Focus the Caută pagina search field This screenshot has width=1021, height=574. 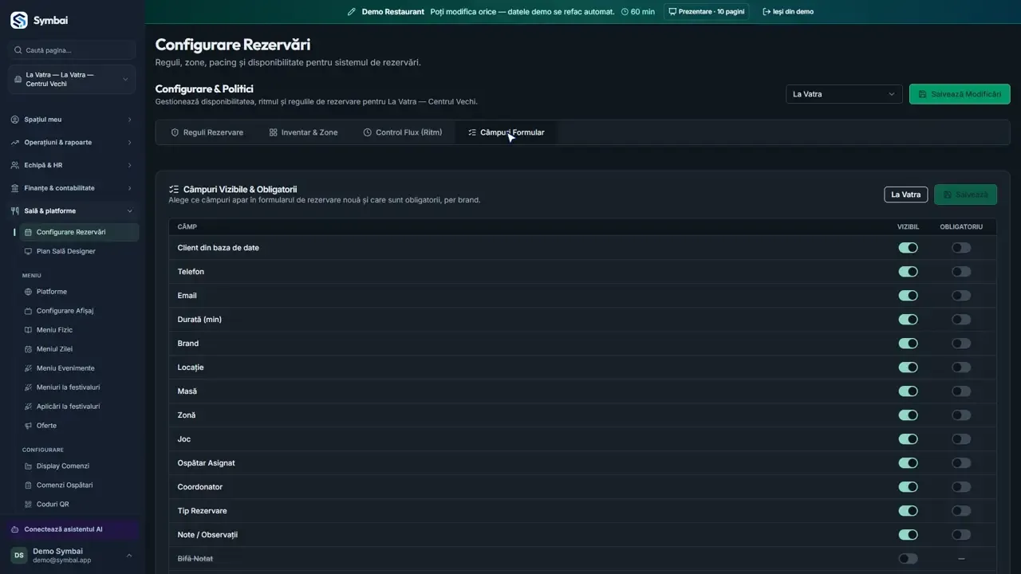[72, 50]
